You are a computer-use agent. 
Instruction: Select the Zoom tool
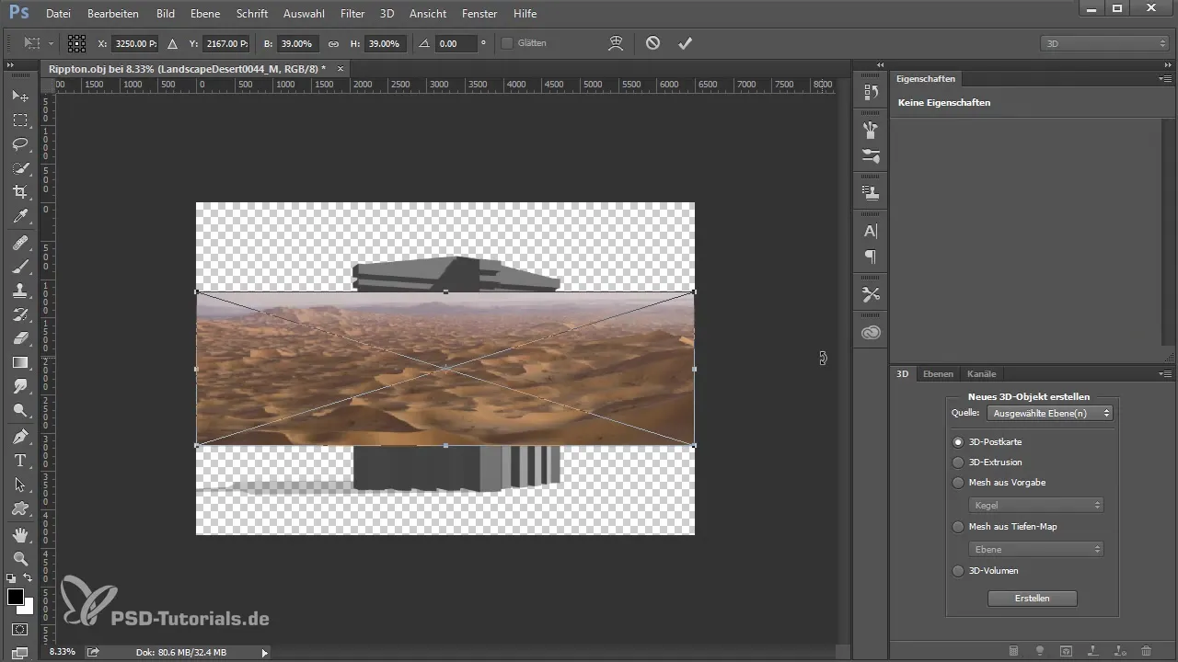click(x=19, y=558)
